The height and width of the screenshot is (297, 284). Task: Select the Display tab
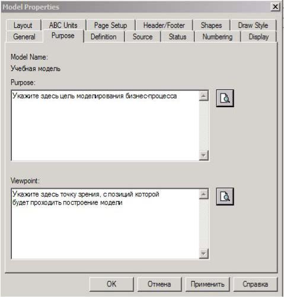(259, 37)
